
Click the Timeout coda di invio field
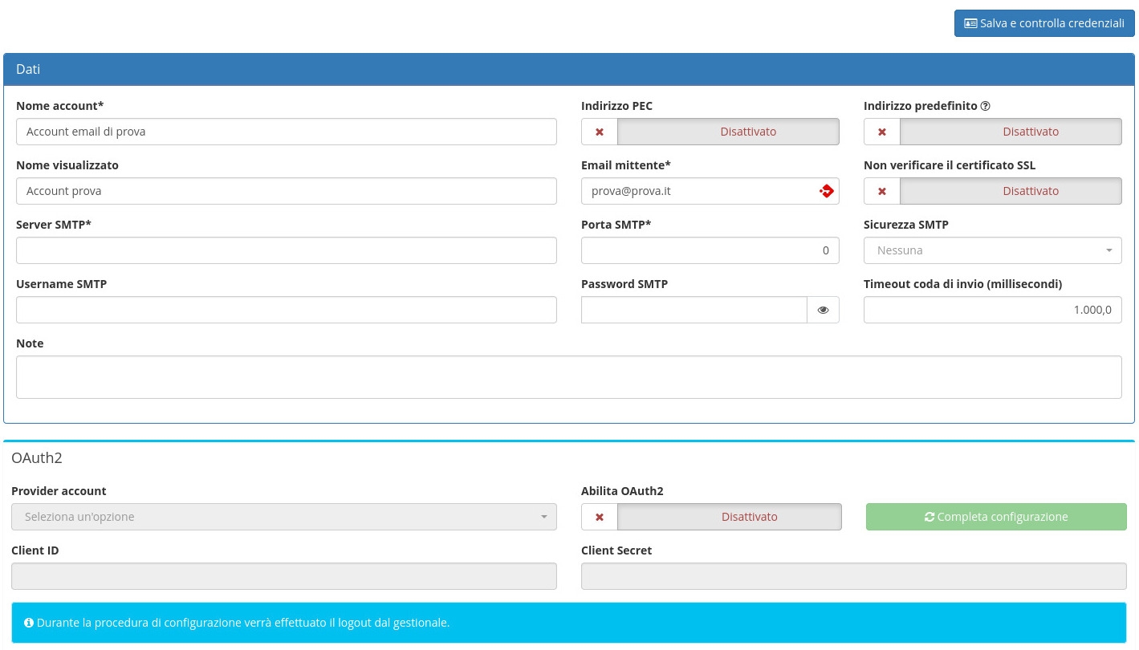(x=992, y=310)
